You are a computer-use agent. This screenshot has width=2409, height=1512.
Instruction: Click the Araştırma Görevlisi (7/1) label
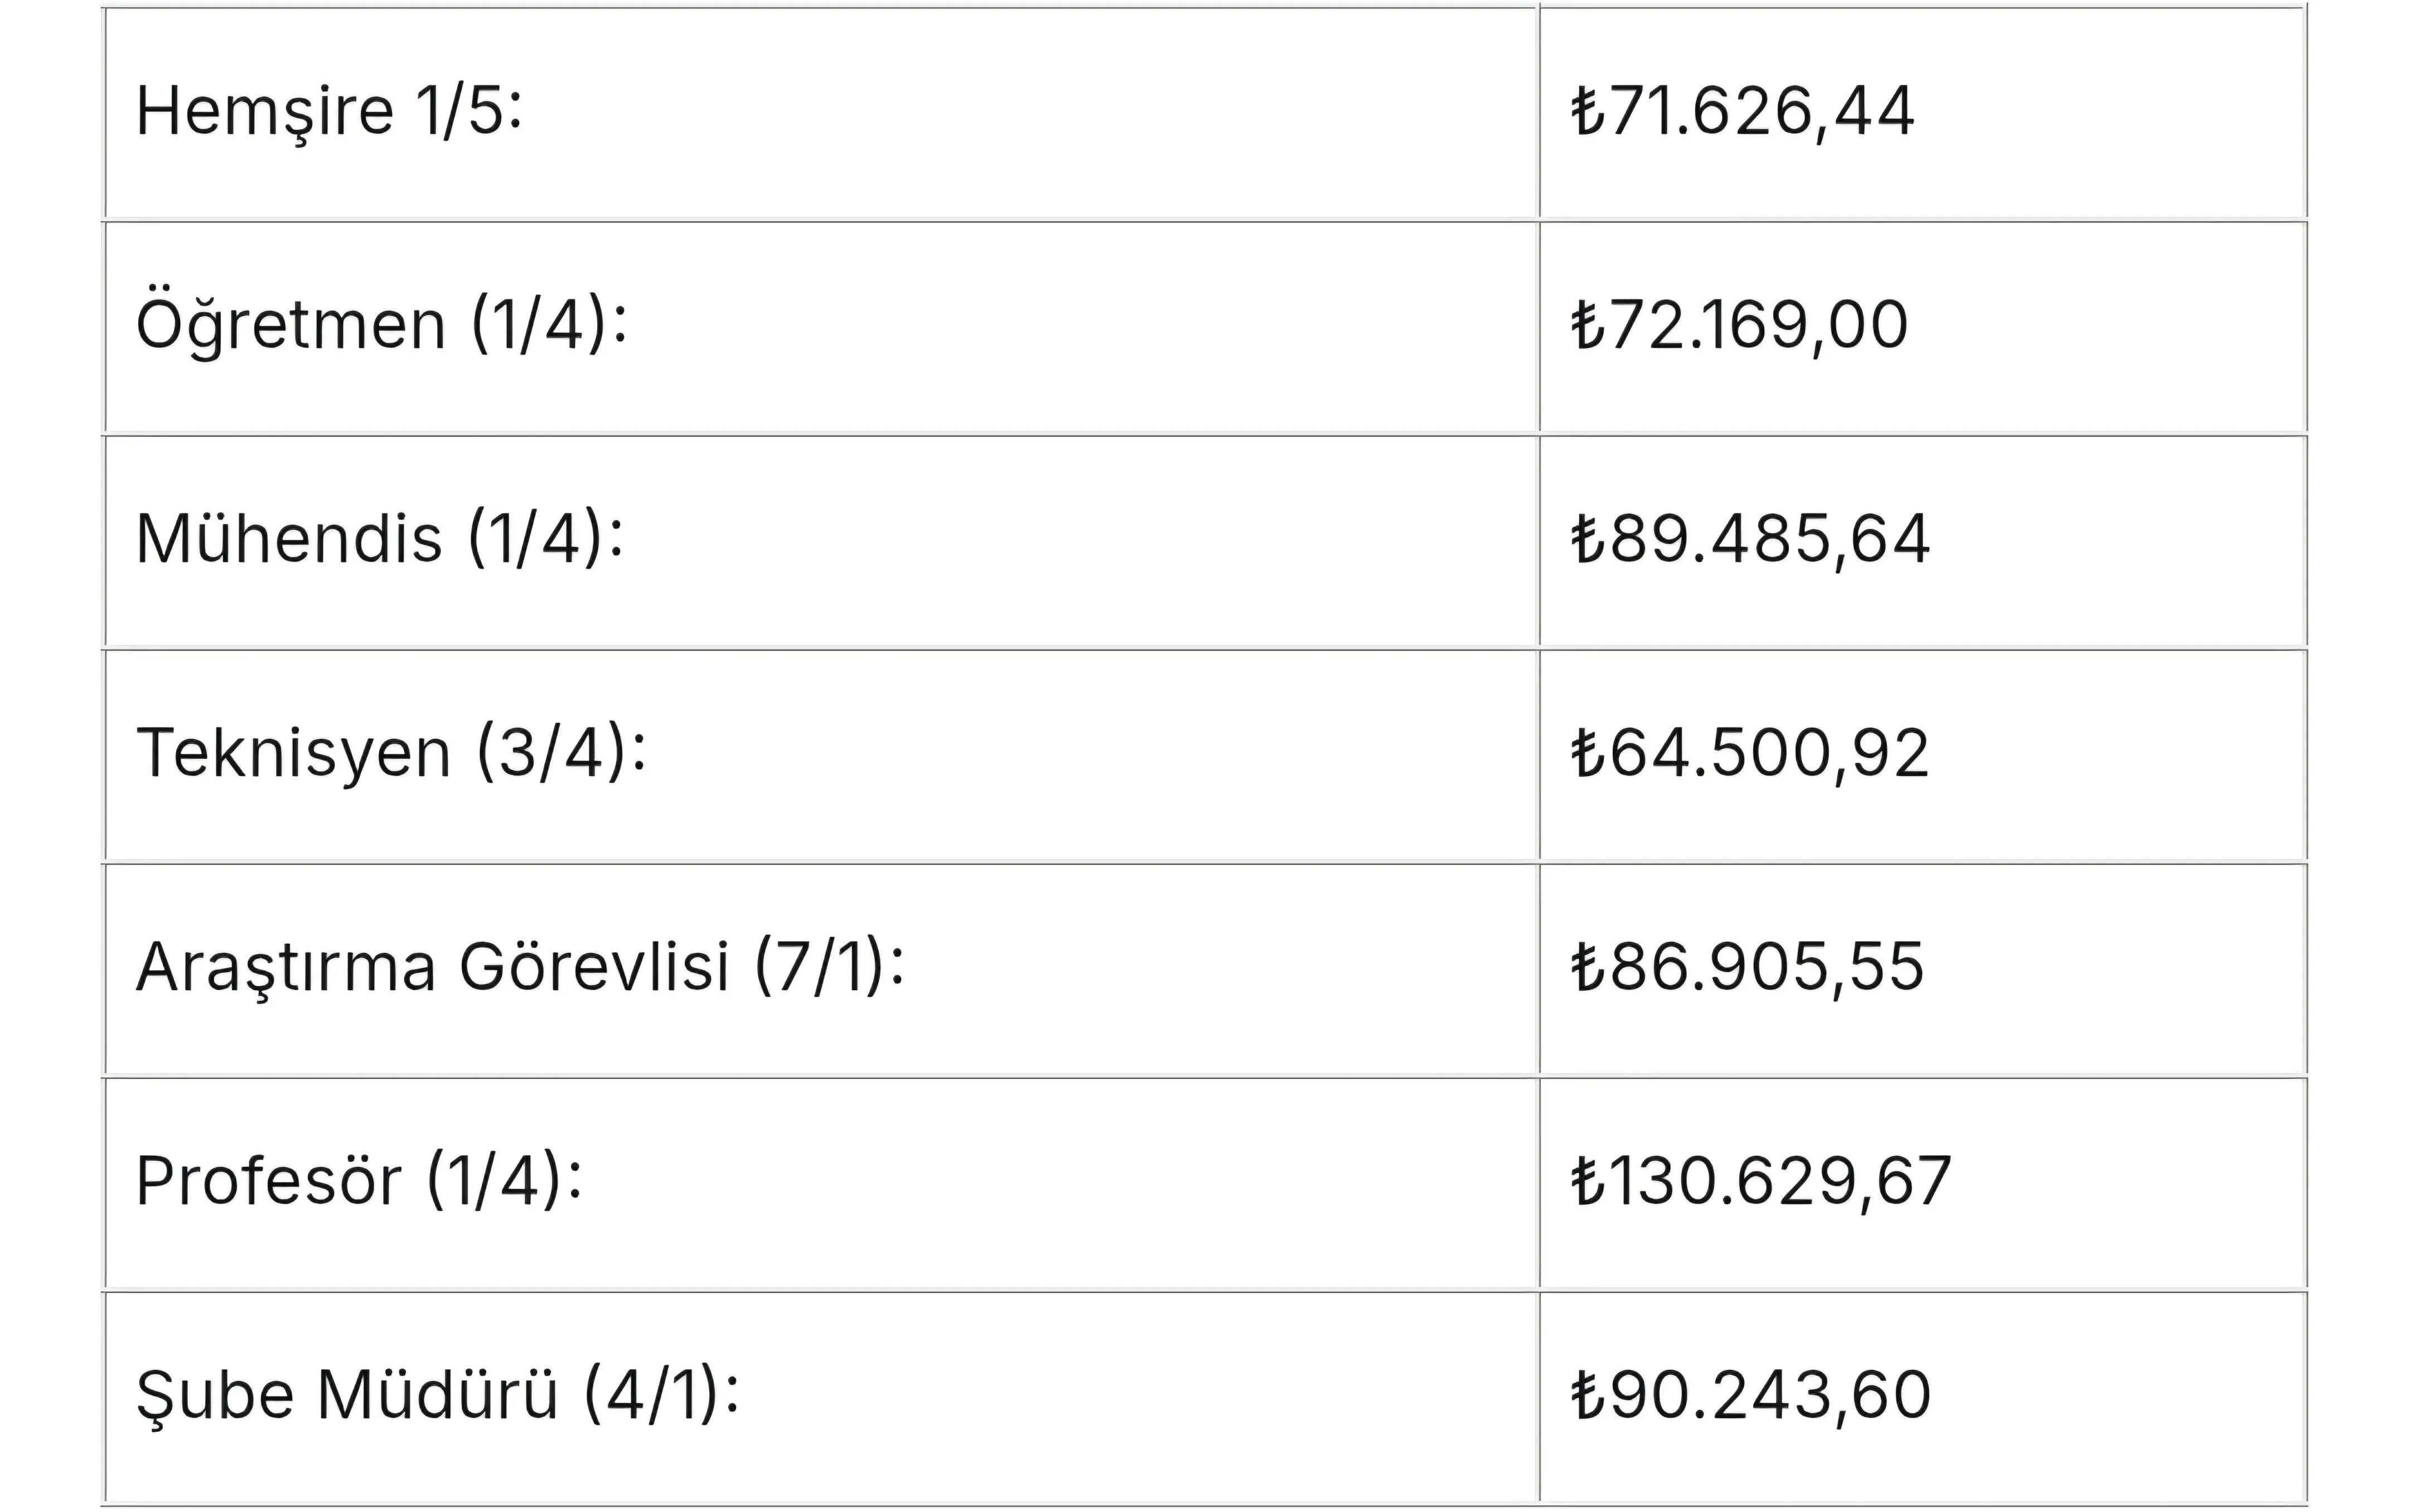pos(520,967)
